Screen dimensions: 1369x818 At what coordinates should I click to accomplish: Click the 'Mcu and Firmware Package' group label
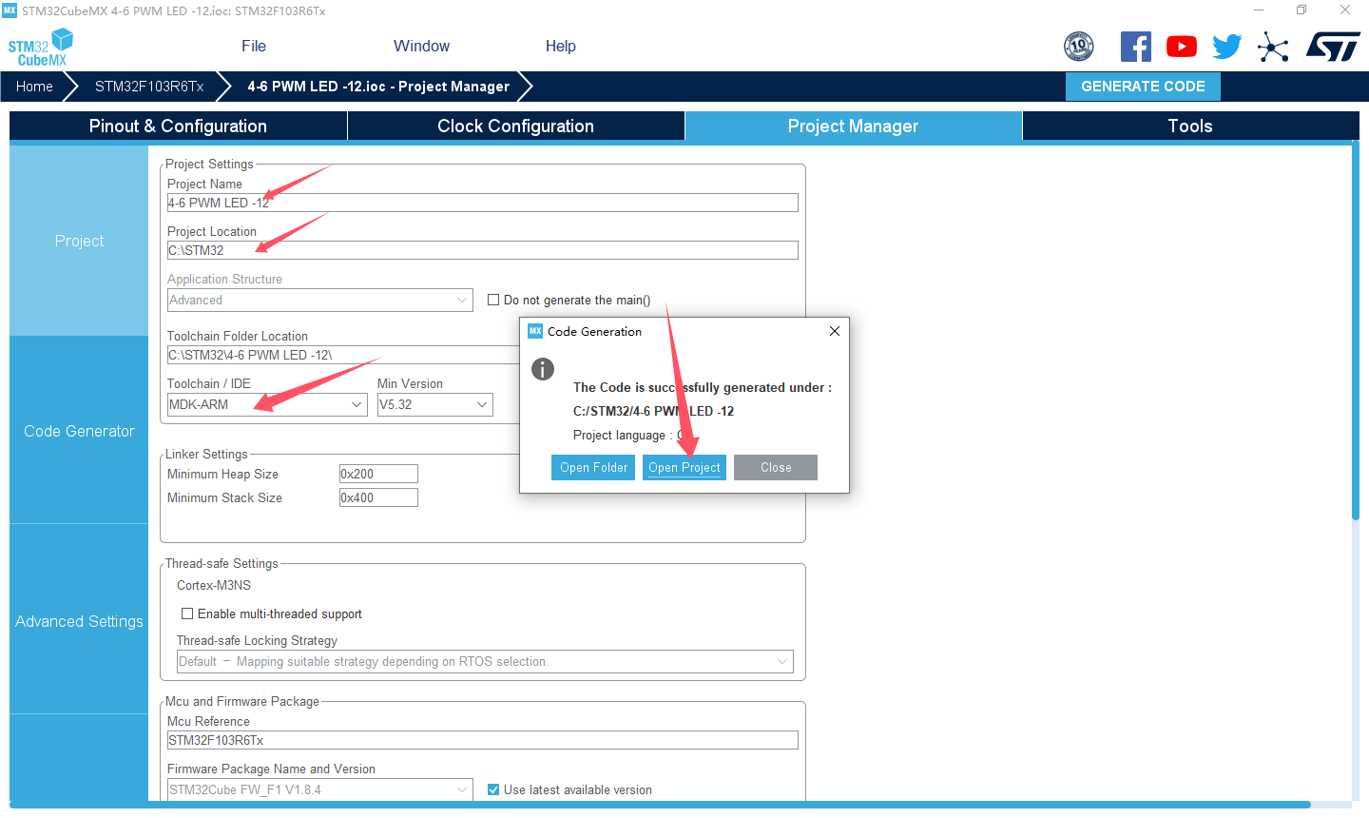(x=242, y=701)
